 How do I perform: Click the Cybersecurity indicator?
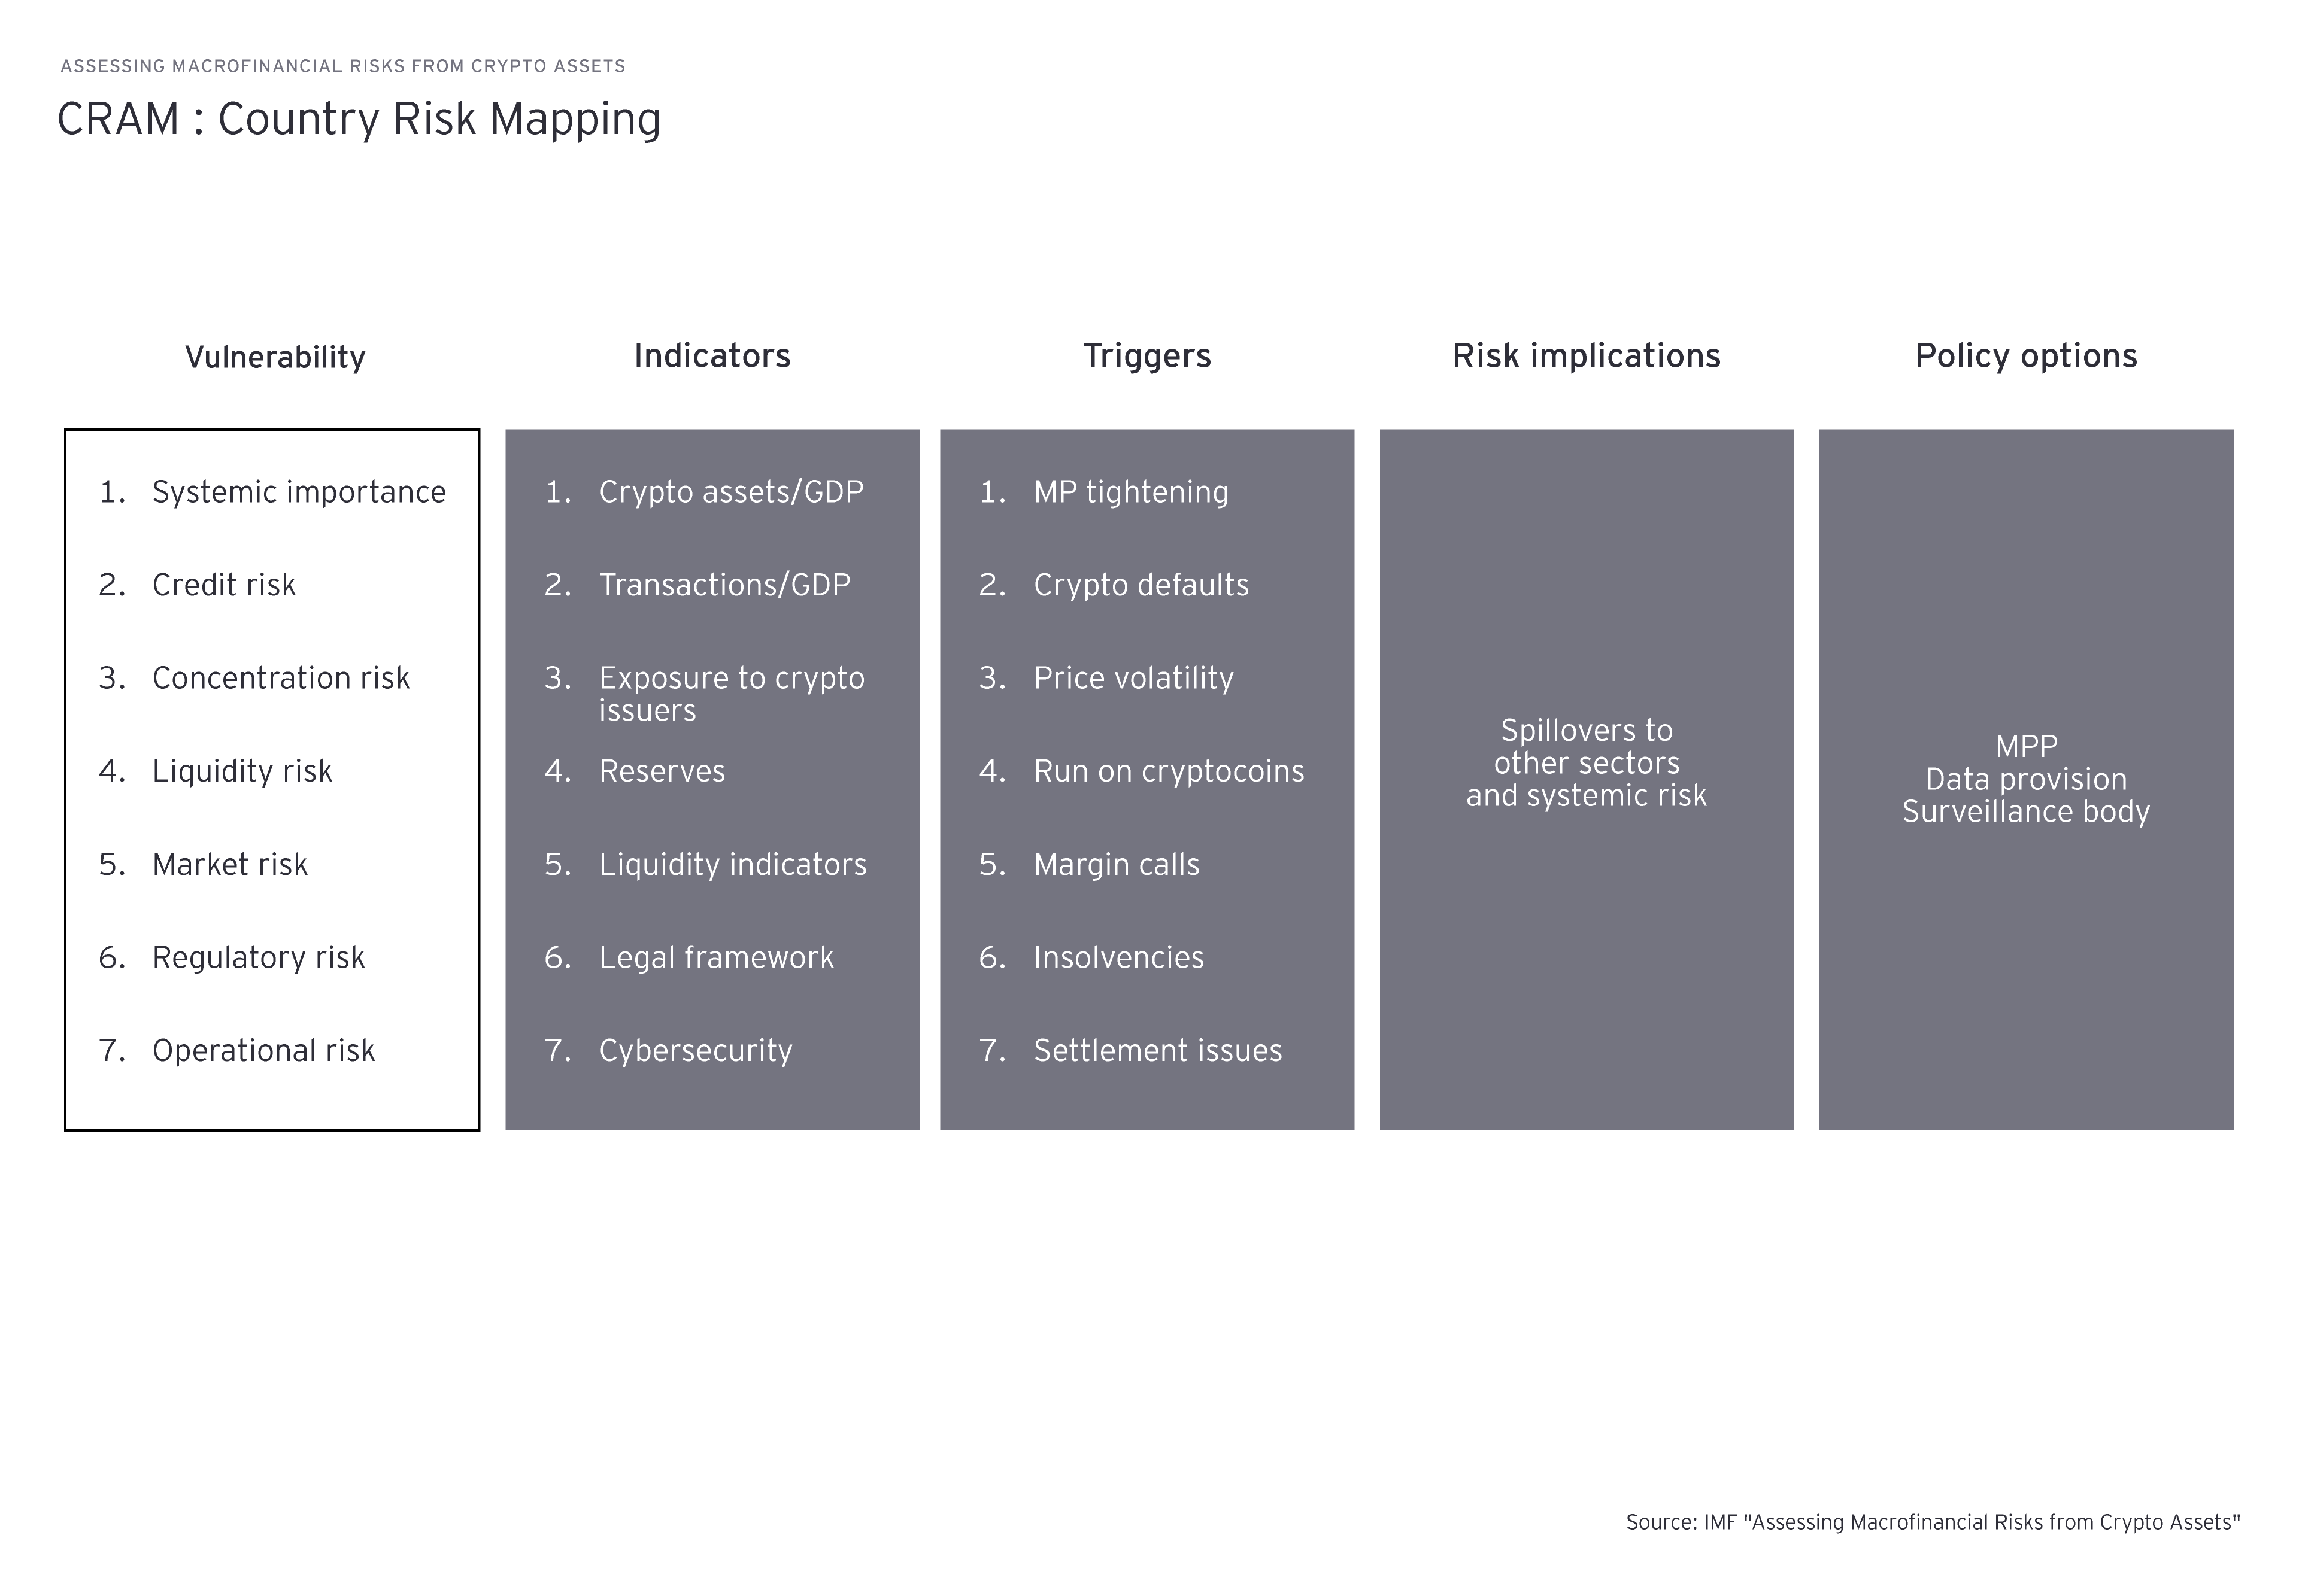coord(695,1051)
